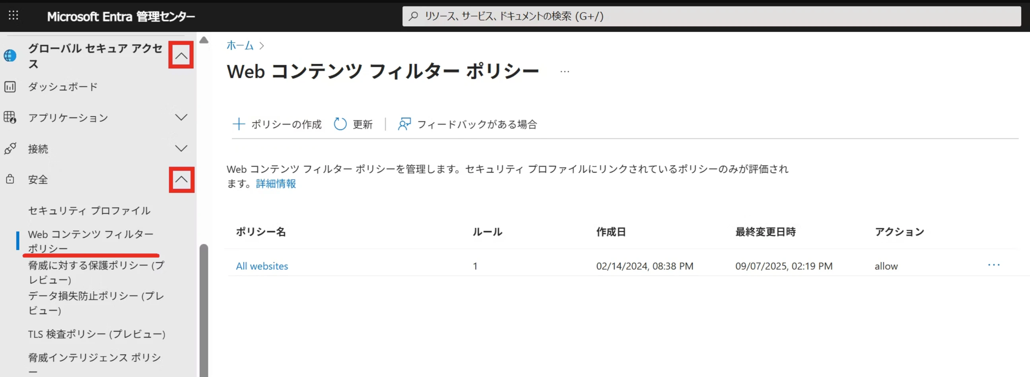Open 脅威に対する保護ポリシー (プレビュー)
The width and height of the screenshot is (1030, 377).
(x=96, y=272)
